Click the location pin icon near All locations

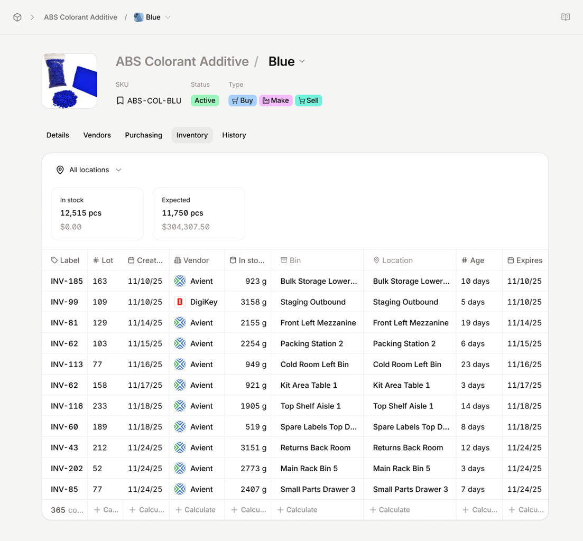[x=60, y=170]
